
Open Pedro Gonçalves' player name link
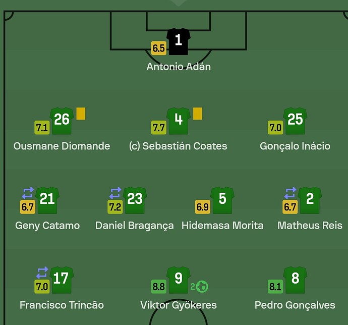[295, 305]
